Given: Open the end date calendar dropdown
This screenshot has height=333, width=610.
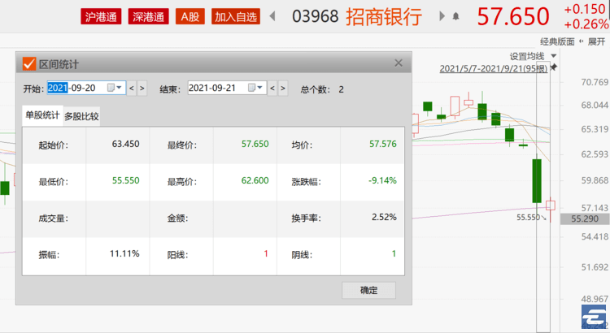Looking at the screenshot, I should tap(255, 88).
